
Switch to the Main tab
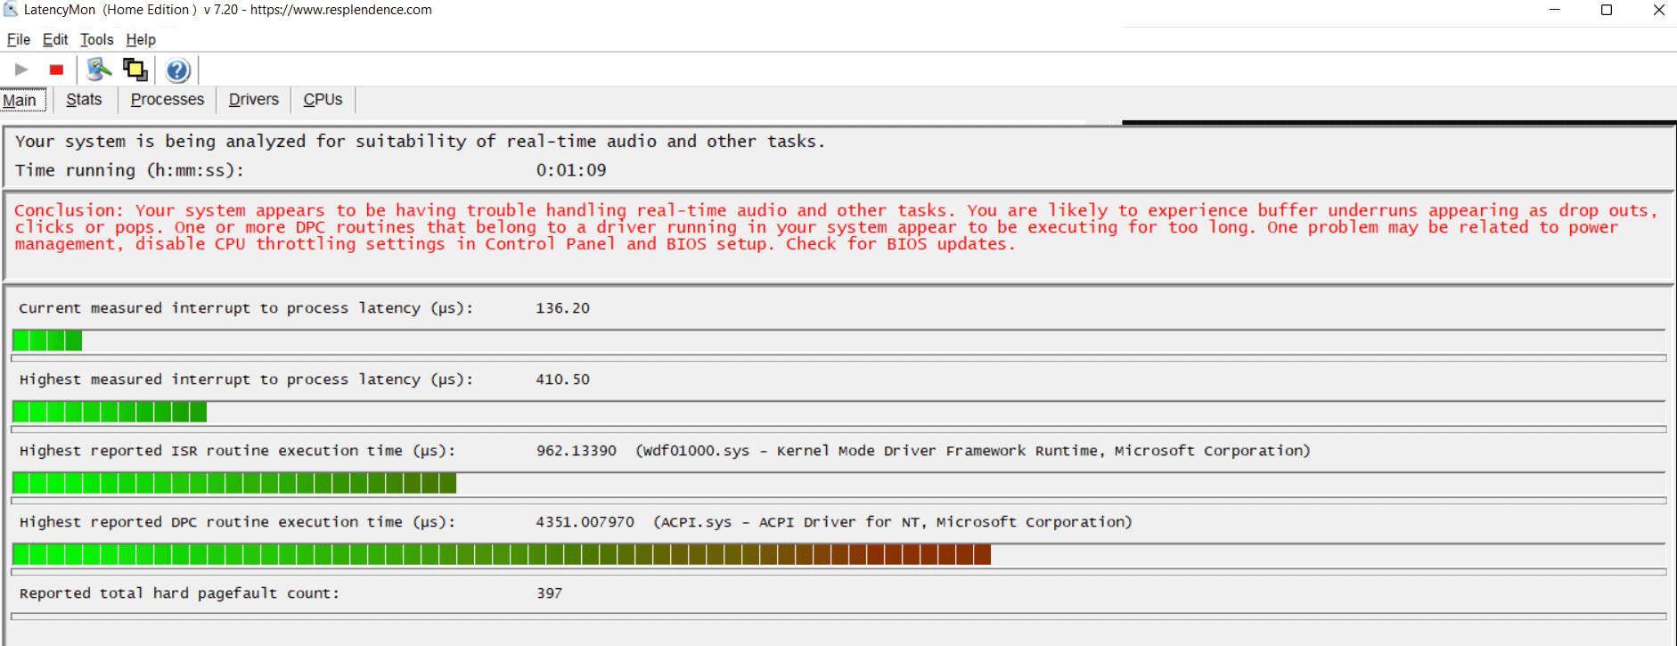(x=20, y=100)
